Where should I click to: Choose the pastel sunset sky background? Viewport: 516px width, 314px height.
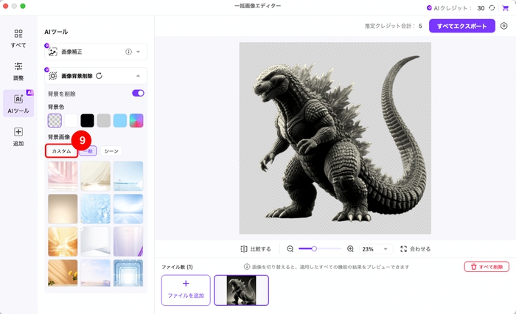[x=95, y=273]
